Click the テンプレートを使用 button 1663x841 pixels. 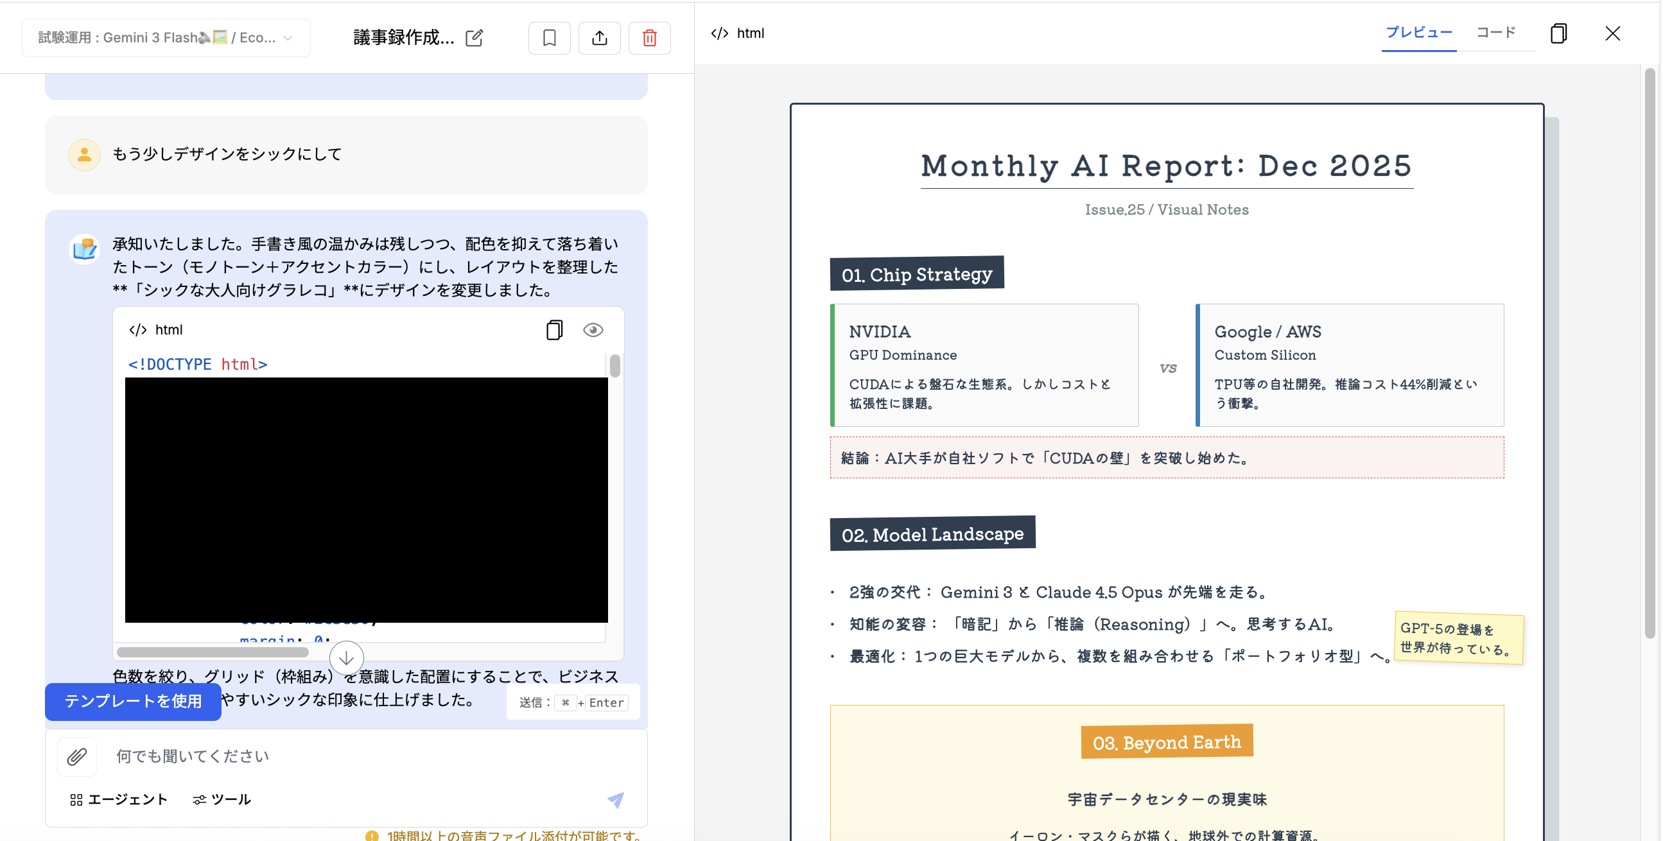tap(133, 702)
